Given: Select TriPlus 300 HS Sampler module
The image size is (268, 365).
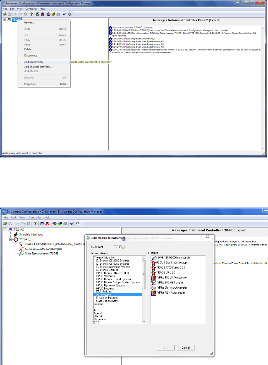Looking at the screenshot, I should [170, 282].
